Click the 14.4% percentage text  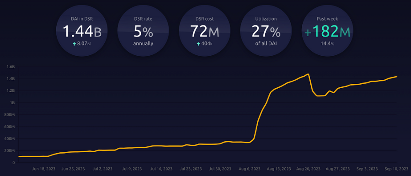(327, 44)
